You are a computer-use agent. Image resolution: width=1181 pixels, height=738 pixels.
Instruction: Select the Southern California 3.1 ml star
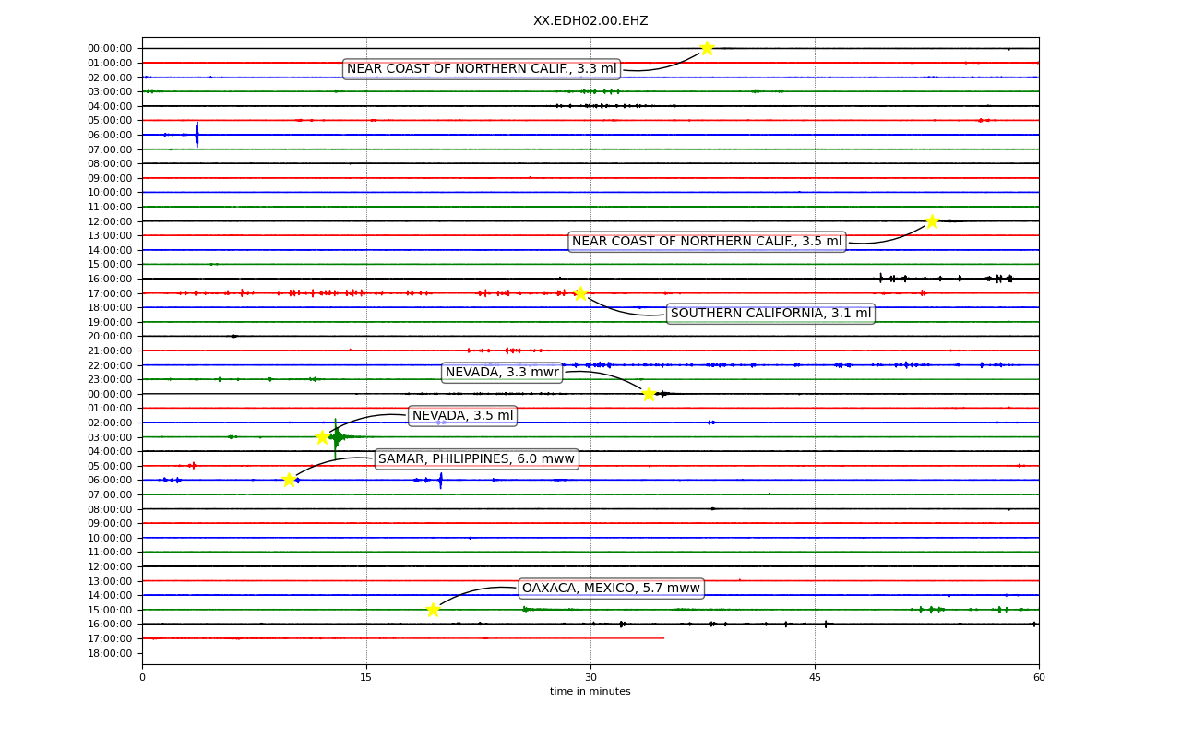coord(580,293)
